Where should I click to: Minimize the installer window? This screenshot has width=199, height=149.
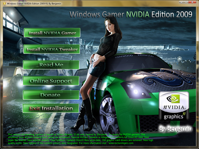(181, 2)
